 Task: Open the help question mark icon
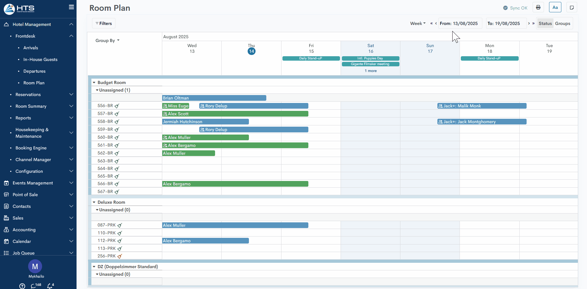22,286
